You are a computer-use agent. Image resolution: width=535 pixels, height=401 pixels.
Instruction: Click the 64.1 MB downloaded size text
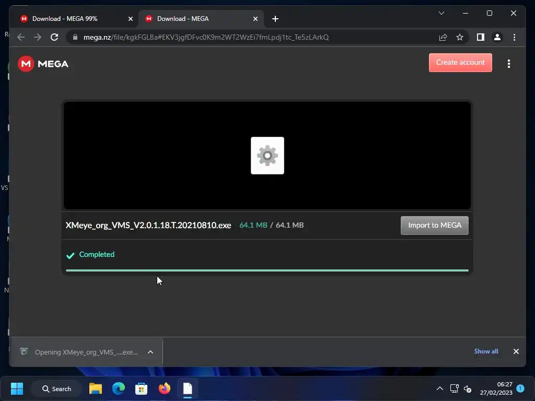tap(253, 226)
